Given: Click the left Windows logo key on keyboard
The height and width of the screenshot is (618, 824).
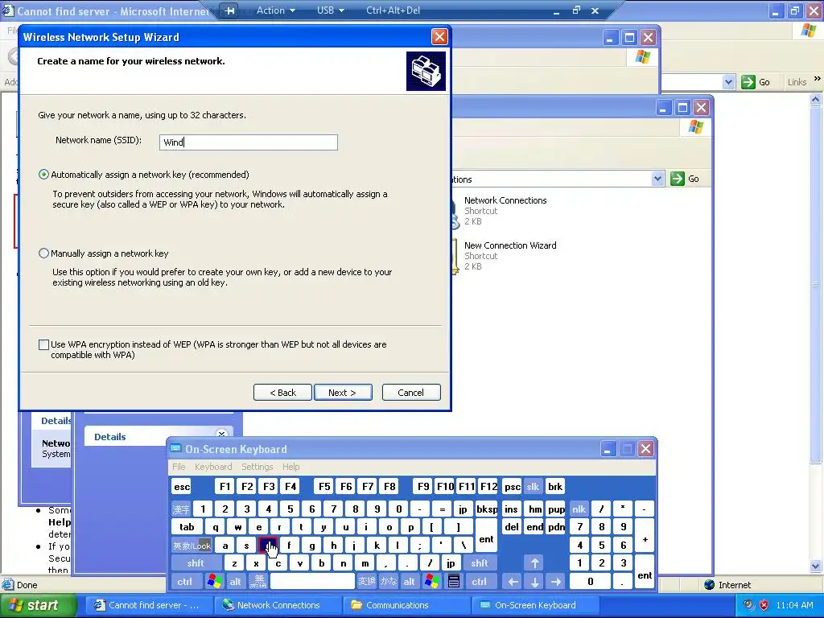Looking at the screenshot, I should [214, 582].
